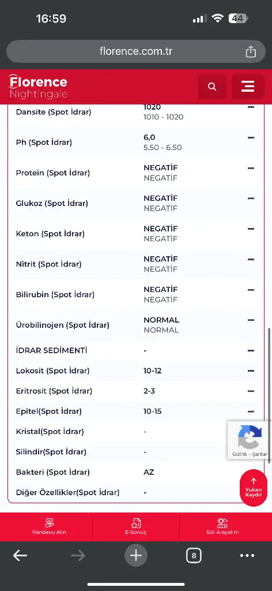Open the browser more options dots

(247, 555)
